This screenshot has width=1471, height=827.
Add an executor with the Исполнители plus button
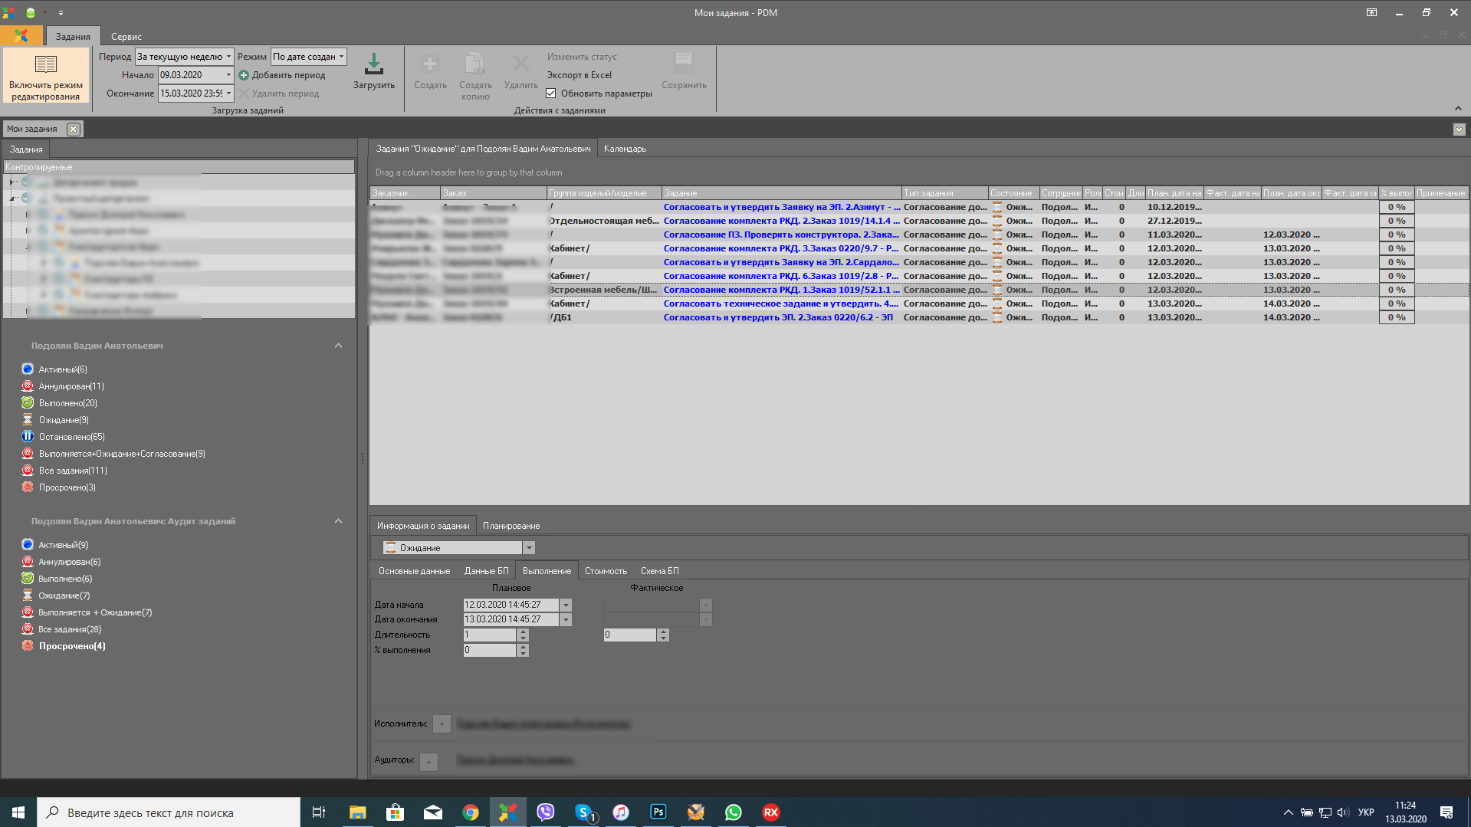[x=442, y=724]
